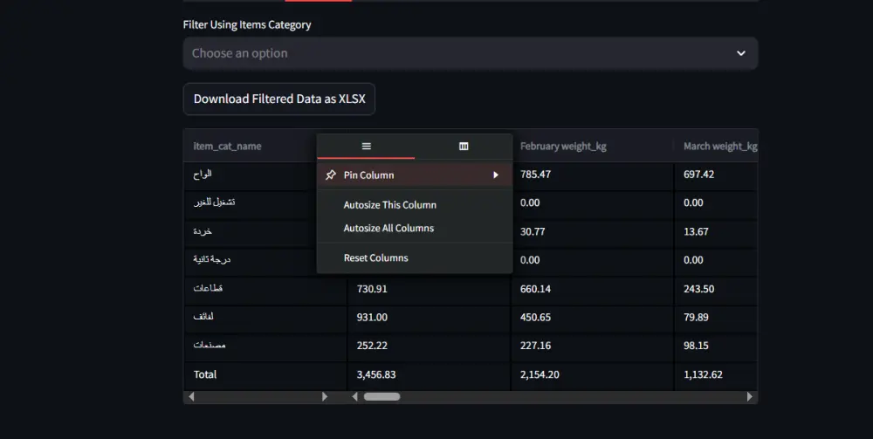Choose Autosize All Columns
Screen dimensions: 873x439
[388, 229]
